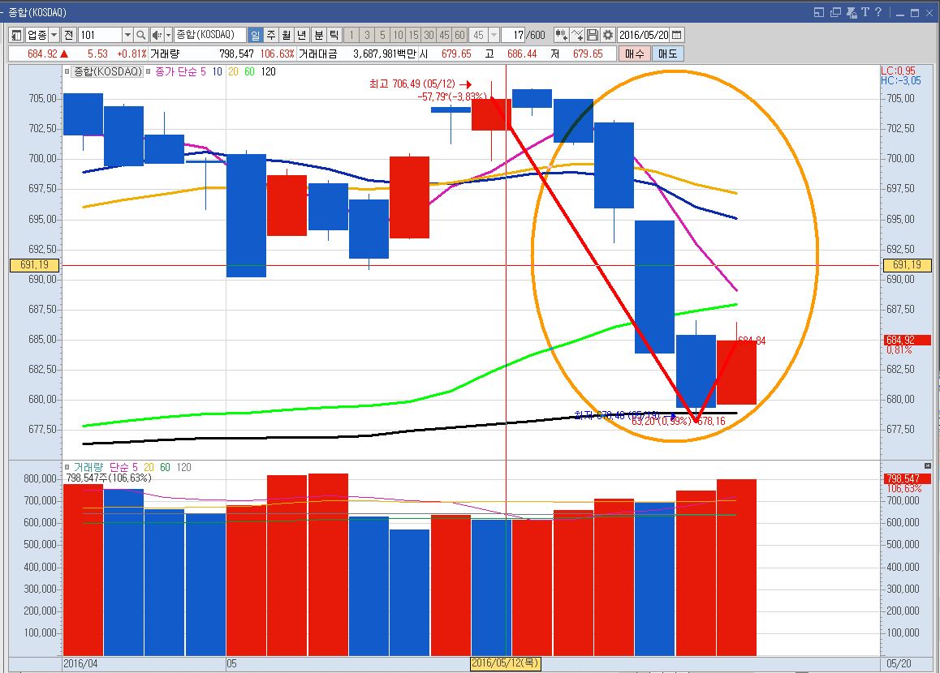
Task: Click the 20 moving average legend
Action: [233, 72]
